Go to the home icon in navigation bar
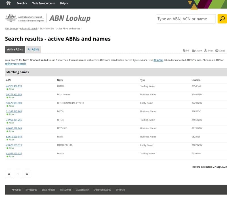Screen dimensions: 227x198 tap(9, 3)
